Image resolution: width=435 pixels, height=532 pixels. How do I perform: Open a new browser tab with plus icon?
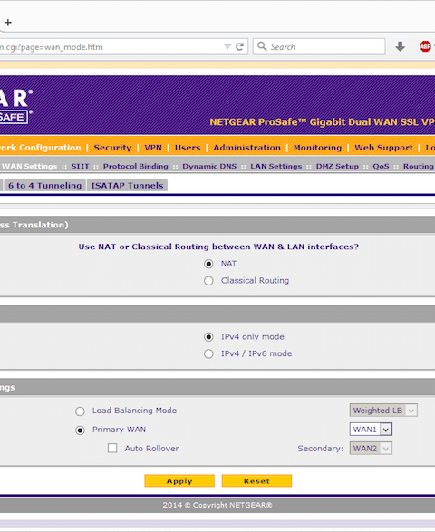pyautogui.click(x=8, y=23)
